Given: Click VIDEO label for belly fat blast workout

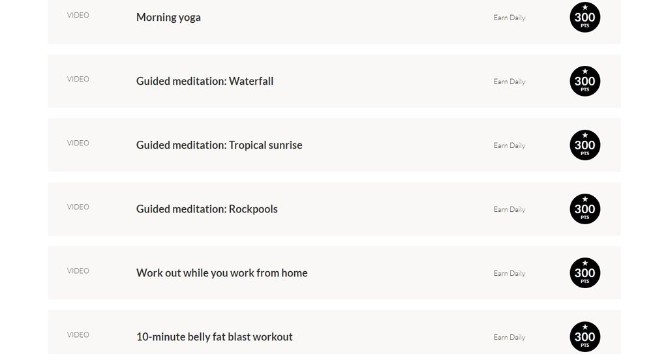Looking at the screenshot, I should [x=78, y=334].
